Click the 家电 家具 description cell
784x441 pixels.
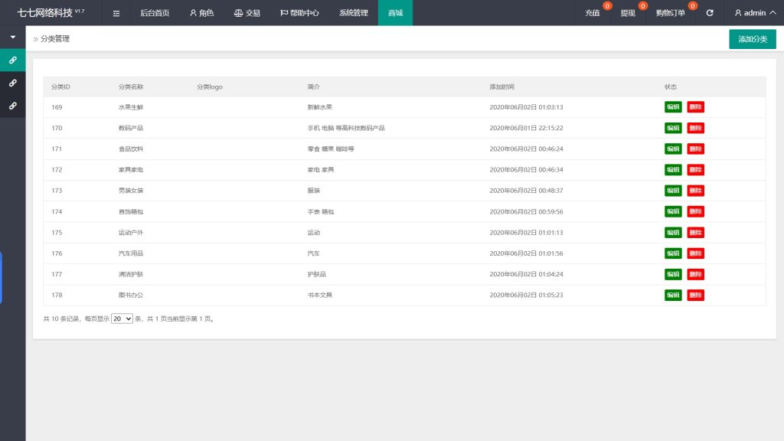click(321, 170)
